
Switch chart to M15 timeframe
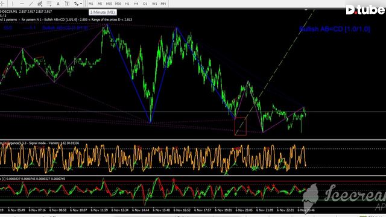pyautogui.click(x=109, y=4)
